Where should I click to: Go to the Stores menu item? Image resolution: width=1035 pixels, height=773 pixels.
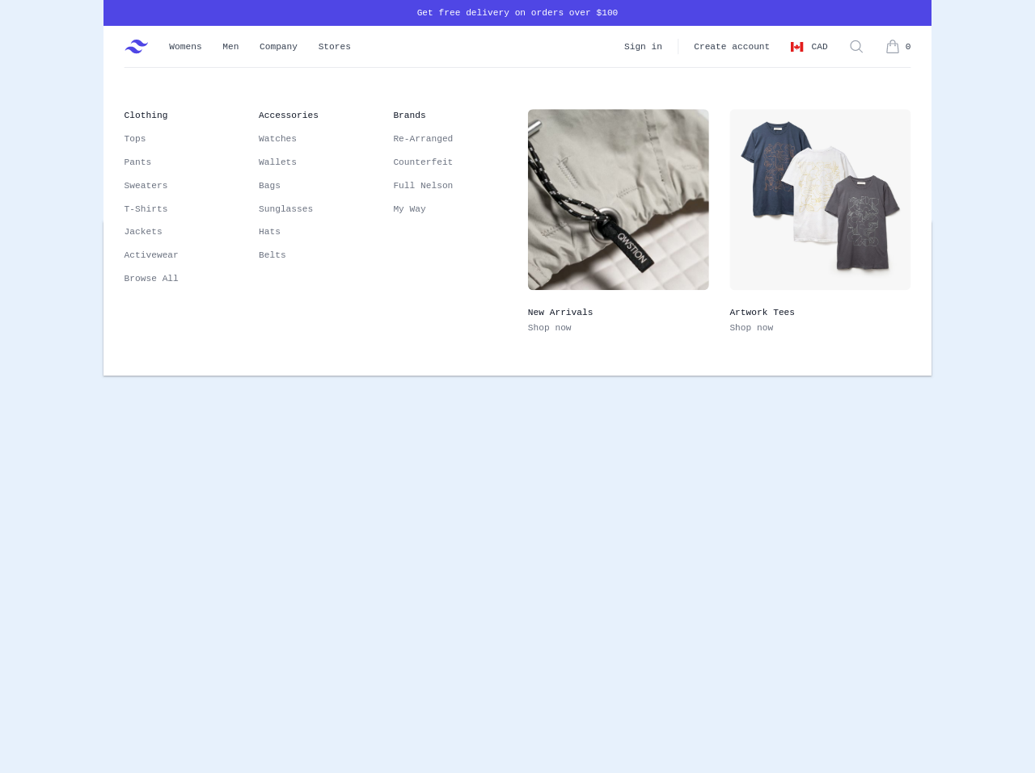334,47
